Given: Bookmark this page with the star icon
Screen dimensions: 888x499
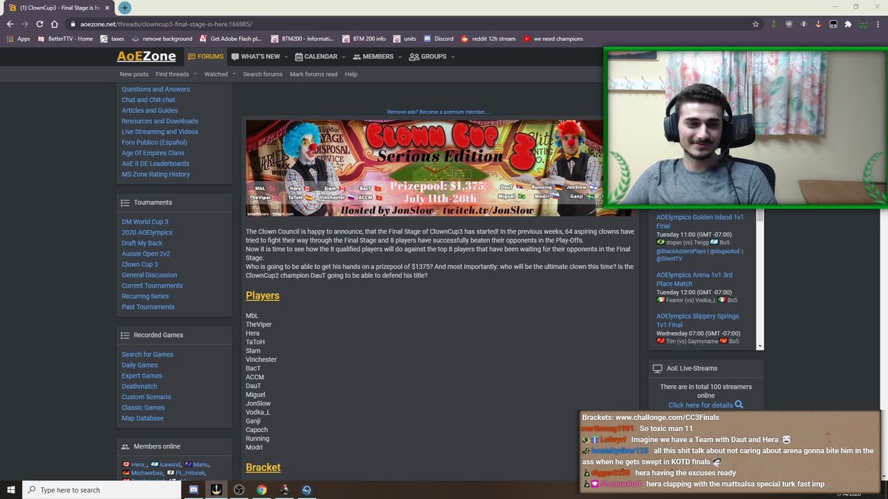Looking at the screenshot, I should pyautogui.click(x=755, y=24).
